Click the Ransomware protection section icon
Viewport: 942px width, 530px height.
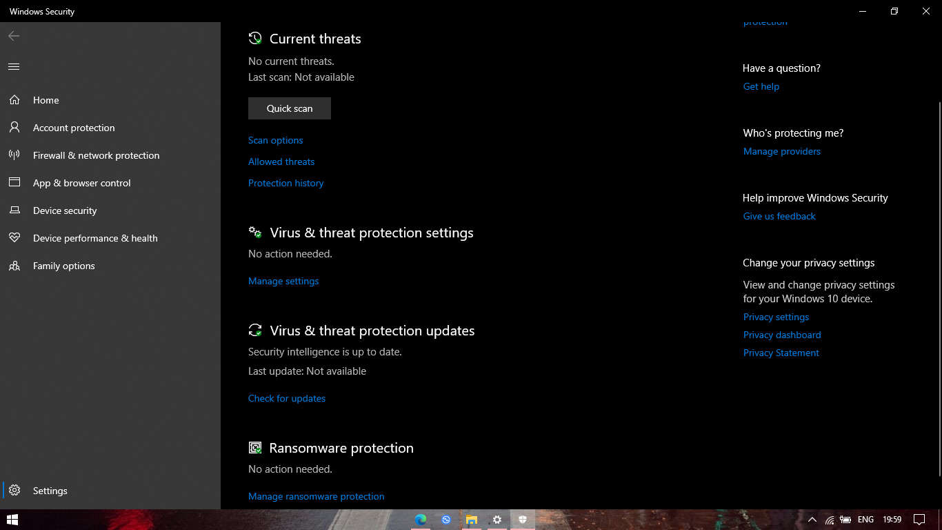click(255, 447)
